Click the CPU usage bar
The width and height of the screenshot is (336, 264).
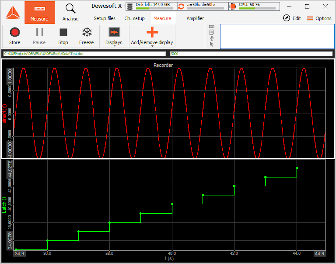point(257,8)
